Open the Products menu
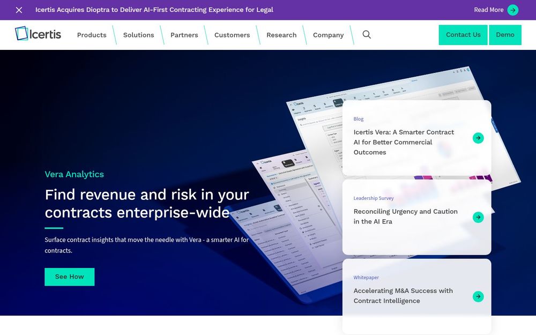Viewport: 536px width, 335px height. 92,35
